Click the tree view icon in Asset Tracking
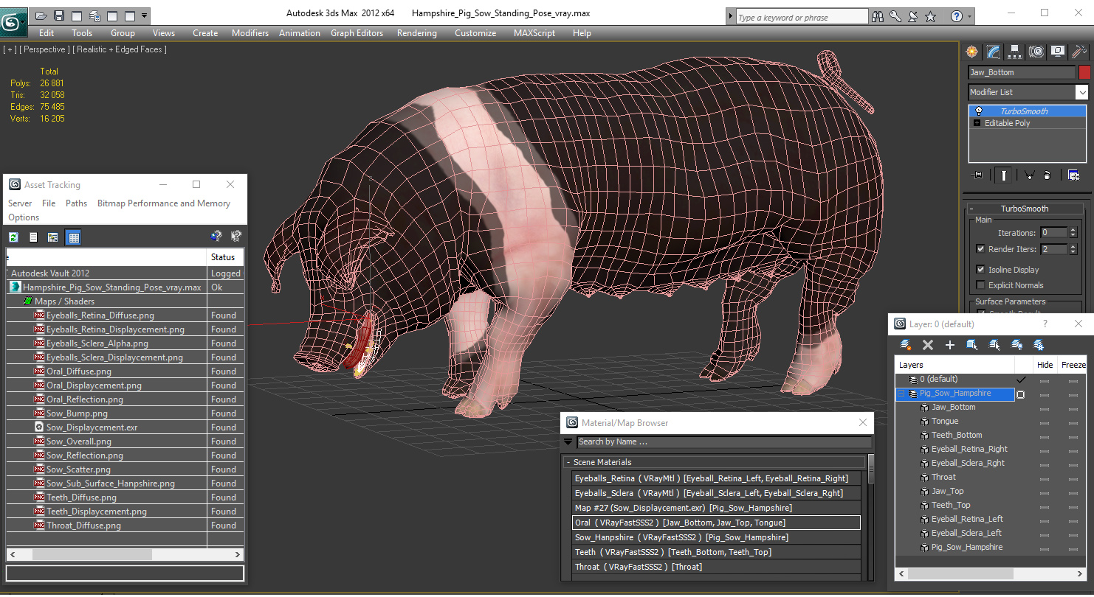This screenshot has height=597, width=1094. click(53, 237)
